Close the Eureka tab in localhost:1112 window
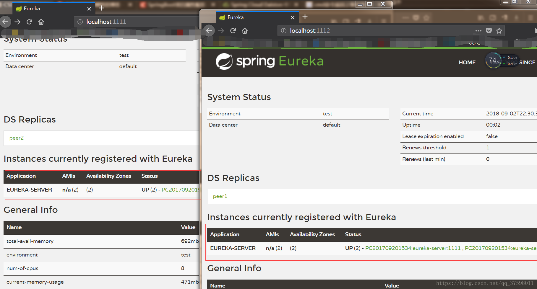 [293, 18]
